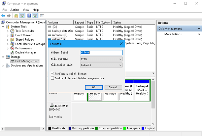Sort by the Status column header
Image resolution: width=202 pixels, height=136 pixels.
coord(133,22)
